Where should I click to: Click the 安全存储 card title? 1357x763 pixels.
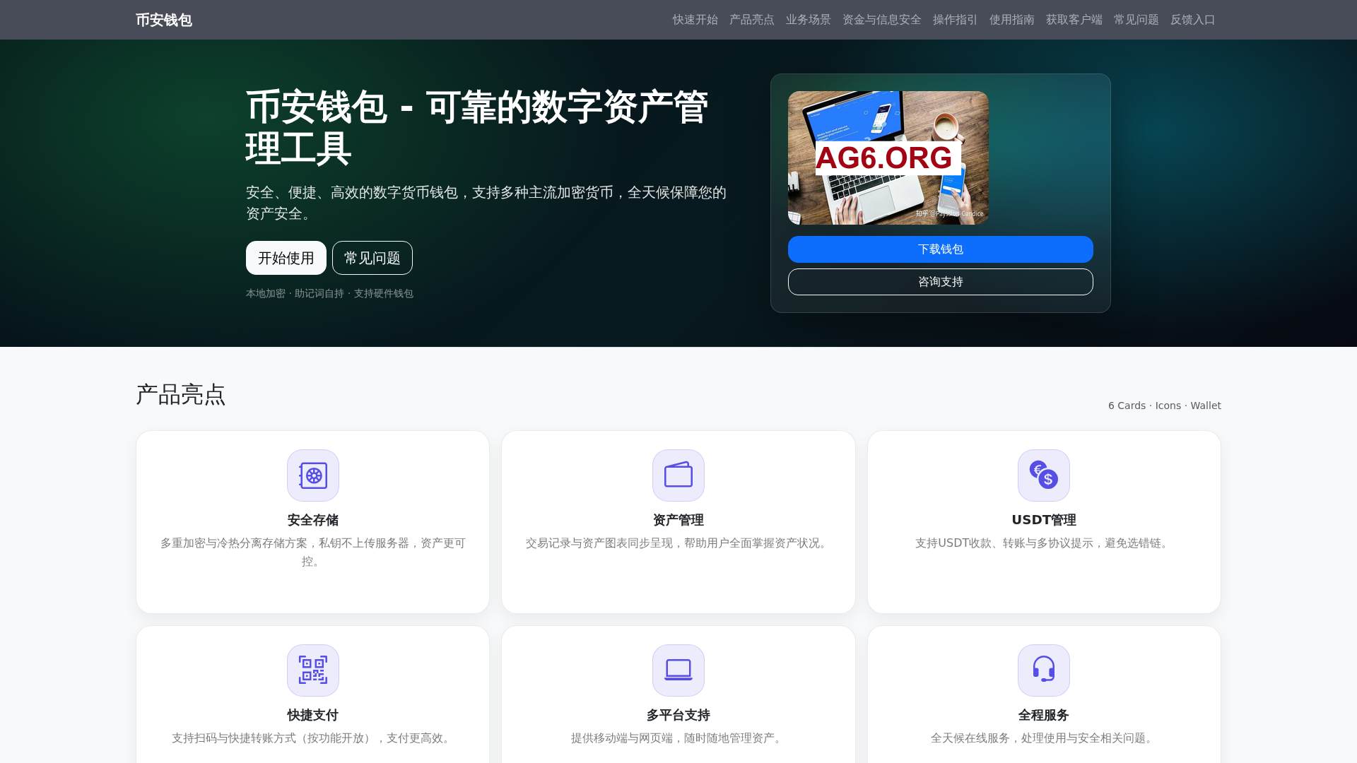coord(313,520)
